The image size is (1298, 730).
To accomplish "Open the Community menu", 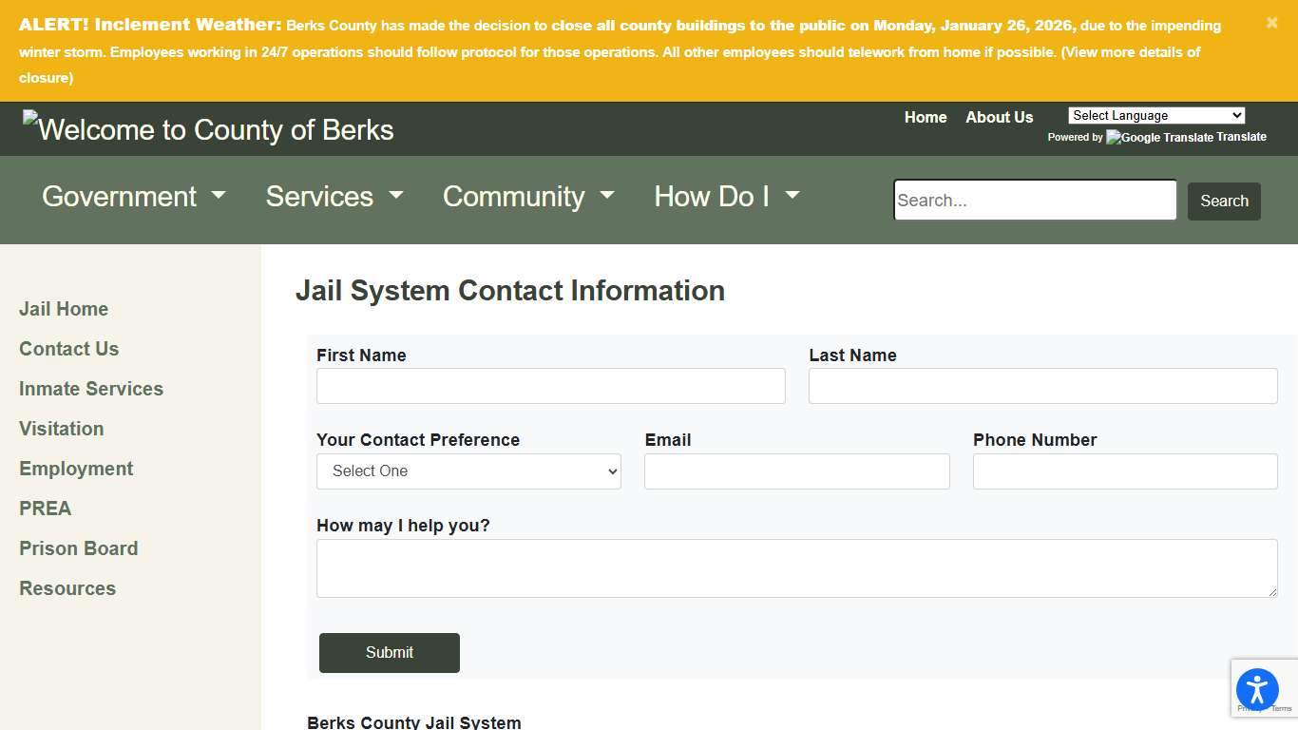I will click(527, 197).
